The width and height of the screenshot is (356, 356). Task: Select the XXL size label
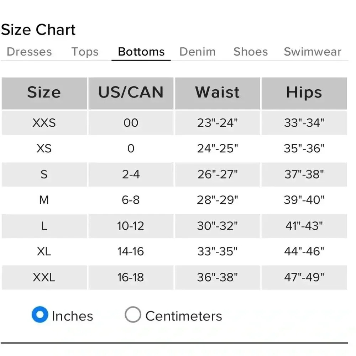[44, 277]
